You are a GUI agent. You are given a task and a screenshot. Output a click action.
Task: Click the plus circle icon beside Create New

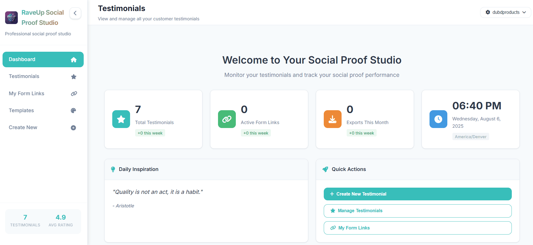click(x=74, y=128)
